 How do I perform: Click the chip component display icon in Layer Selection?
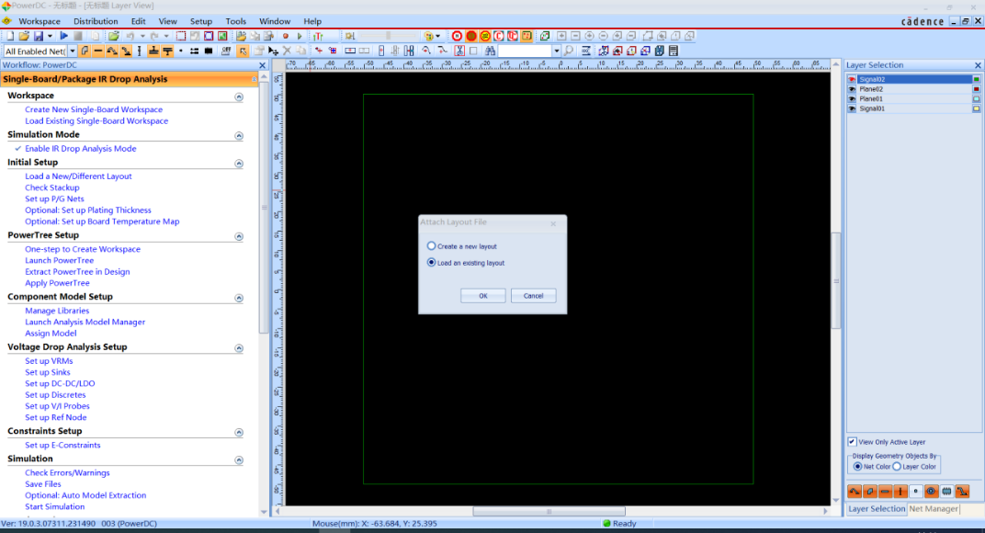tap(946, 492)
